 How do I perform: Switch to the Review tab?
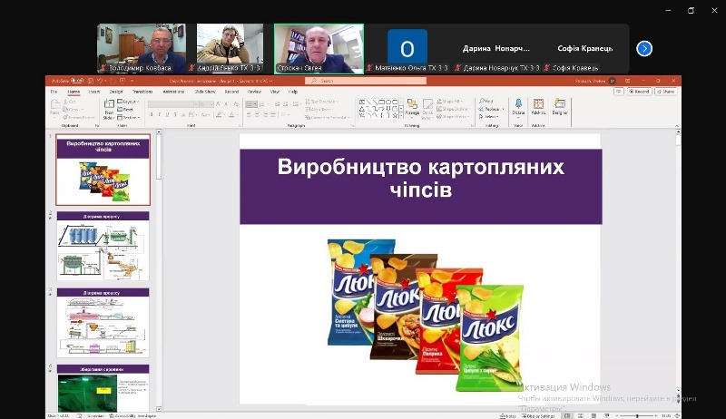point(254,92)
